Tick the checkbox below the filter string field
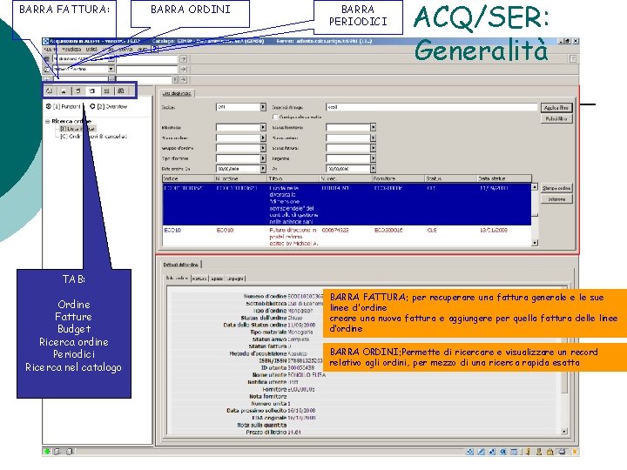 [x=275, y=117]
